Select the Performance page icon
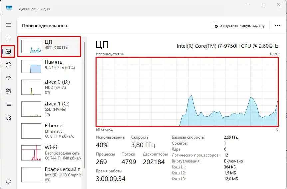The width and height of the screenshot is (287, 189). 8,51
